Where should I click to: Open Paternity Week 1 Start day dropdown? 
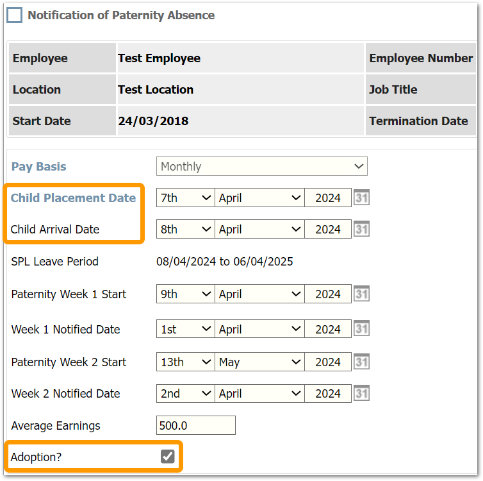pyautogui.click(x=185, y=294)
